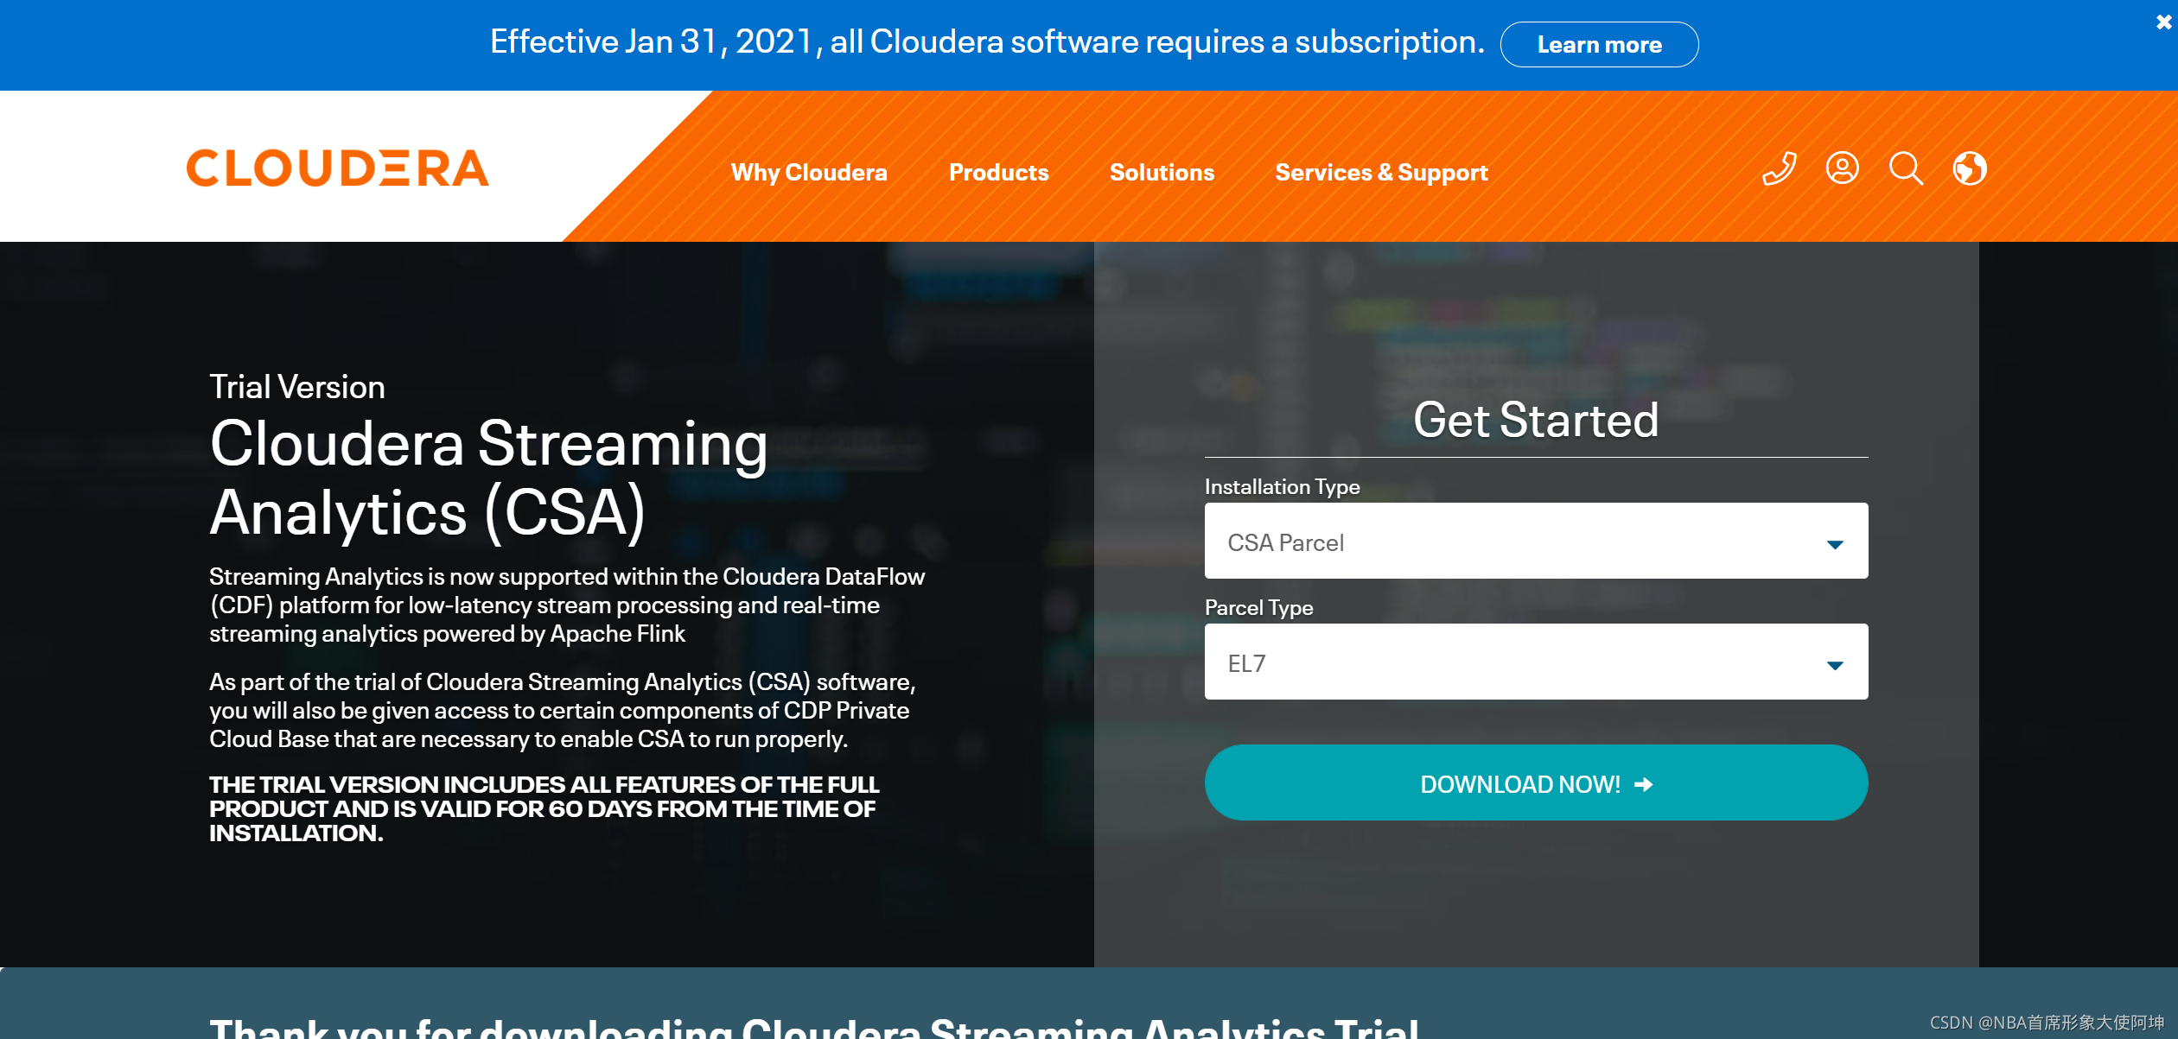Click the Services and Support tab
Image resolution: width=2178 pixels, height=1039 pixels.
coord(1384,172)
